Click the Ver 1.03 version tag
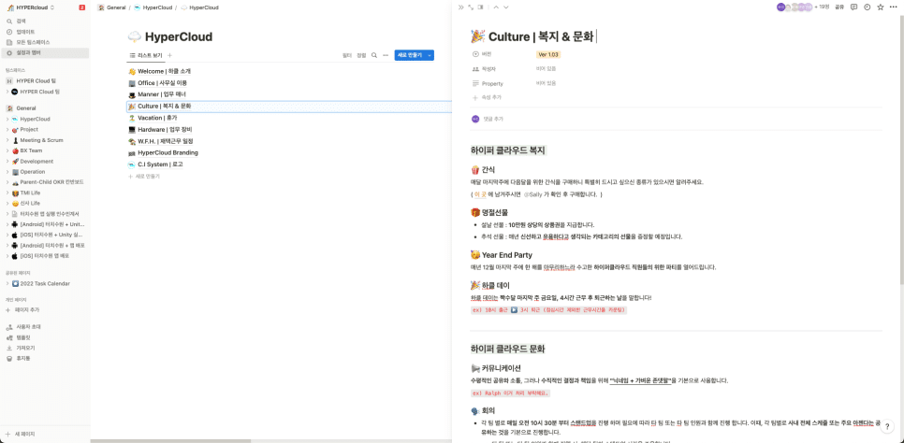The image size is (904, 443). click(x=547, y=54)
